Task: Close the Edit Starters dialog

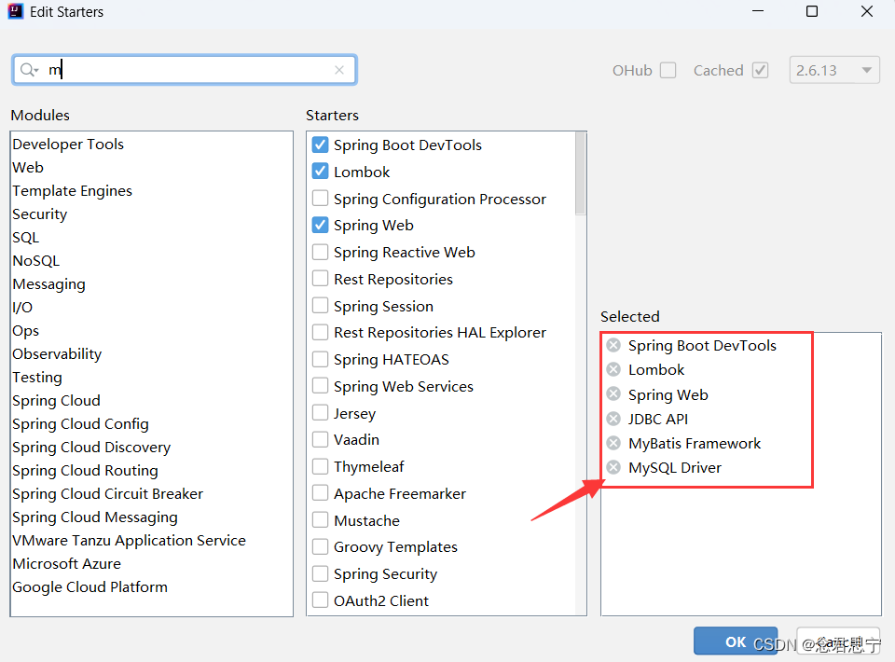Action: [866, 11]
